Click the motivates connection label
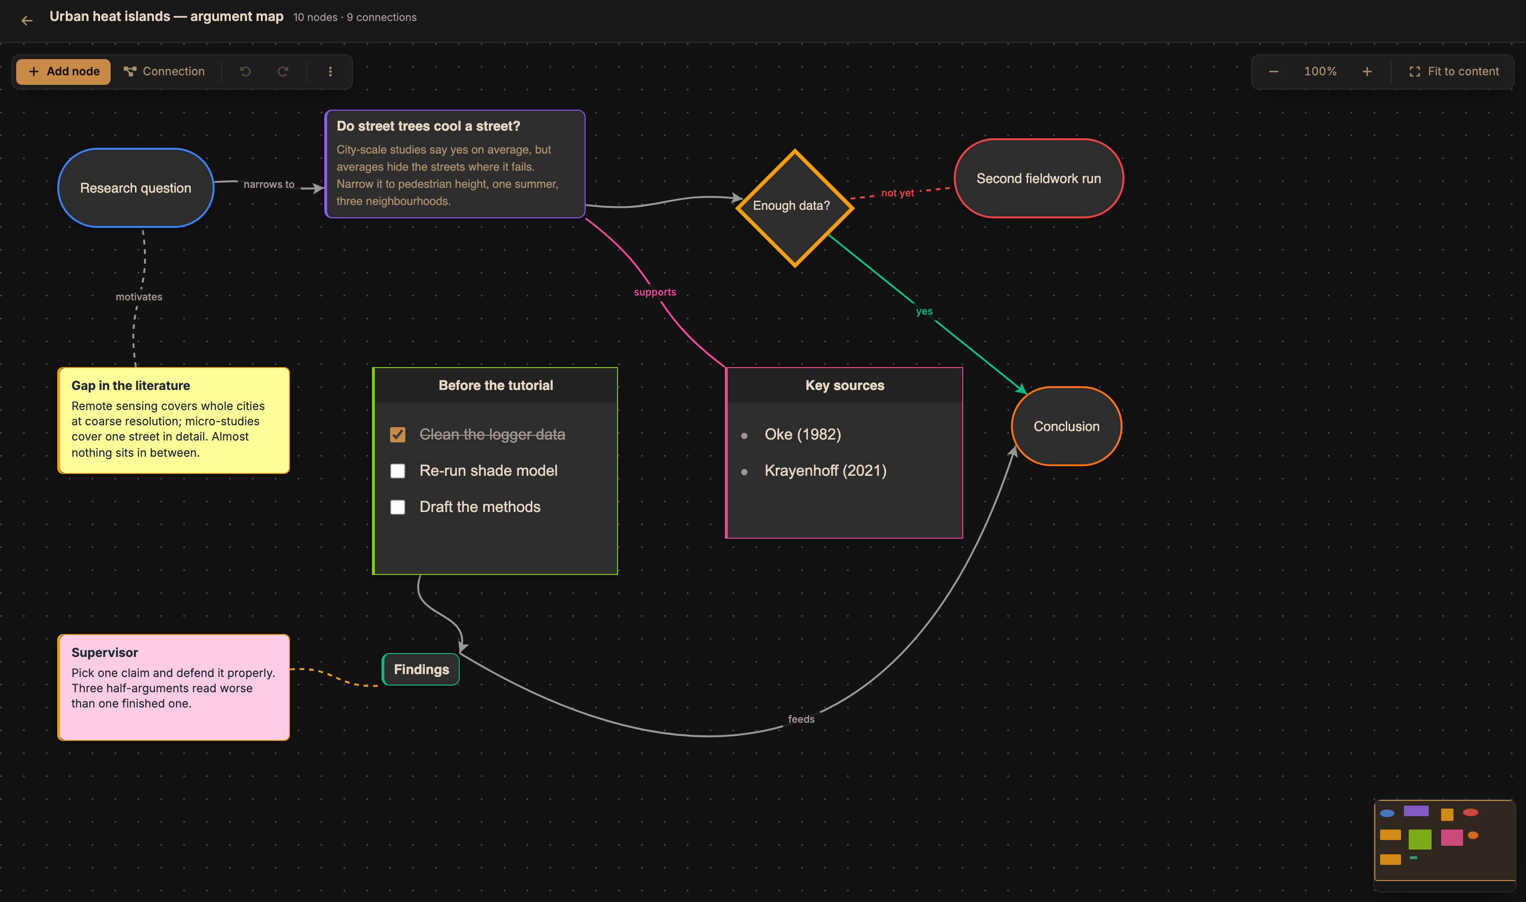1526x902 pixels. pyautogui.click(x=139, y=297)
